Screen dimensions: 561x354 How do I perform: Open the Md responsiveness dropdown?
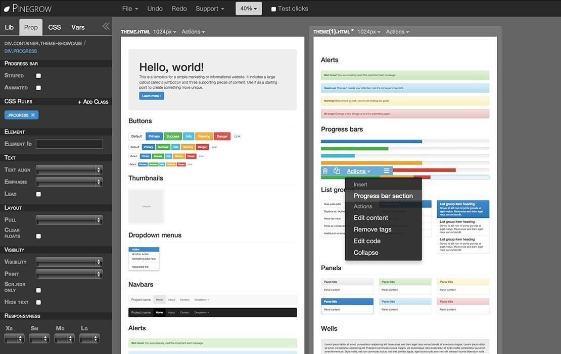coord(64,338)
